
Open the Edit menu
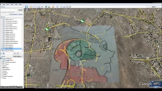pos(4,4)
